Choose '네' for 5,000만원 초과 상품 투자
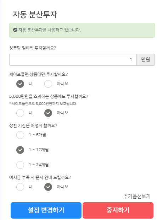This screenshot has width=157, height=220. [20, 113]
